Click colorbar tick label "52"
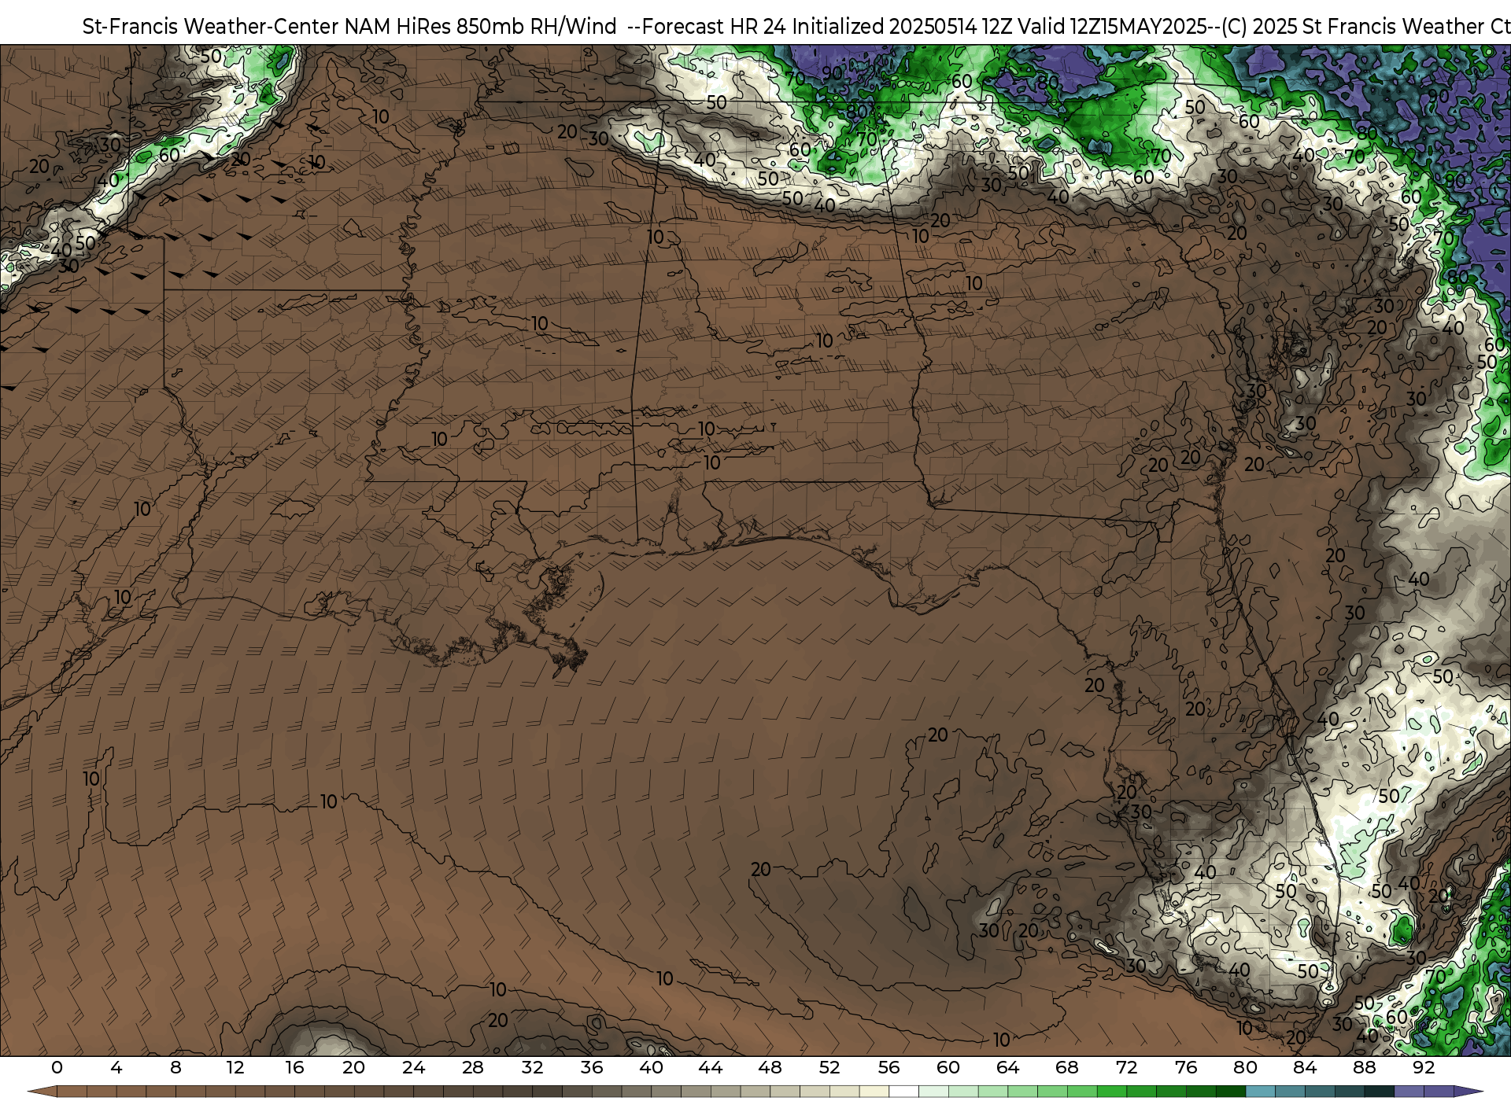1511x1101 pixels. [829, 1068]
